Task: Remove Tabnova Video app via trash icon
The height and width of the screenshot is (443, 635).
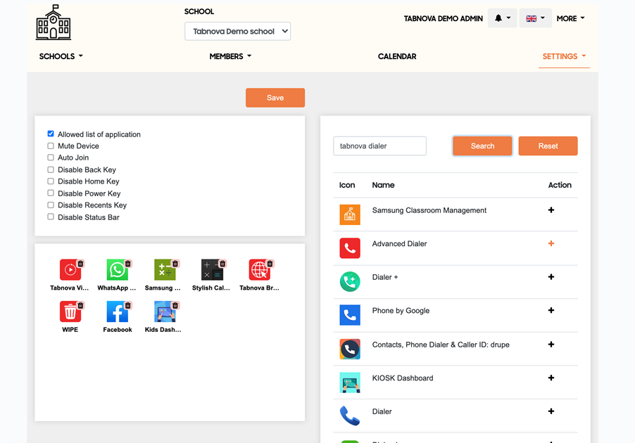Action: (x=80, y=264)
